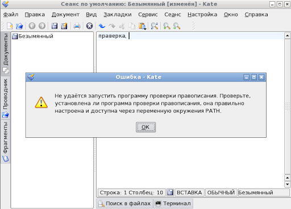This screenshot has width=291, height=209.
Task: Click the Save As toolbar icon
Action: [x=64, y=26]
